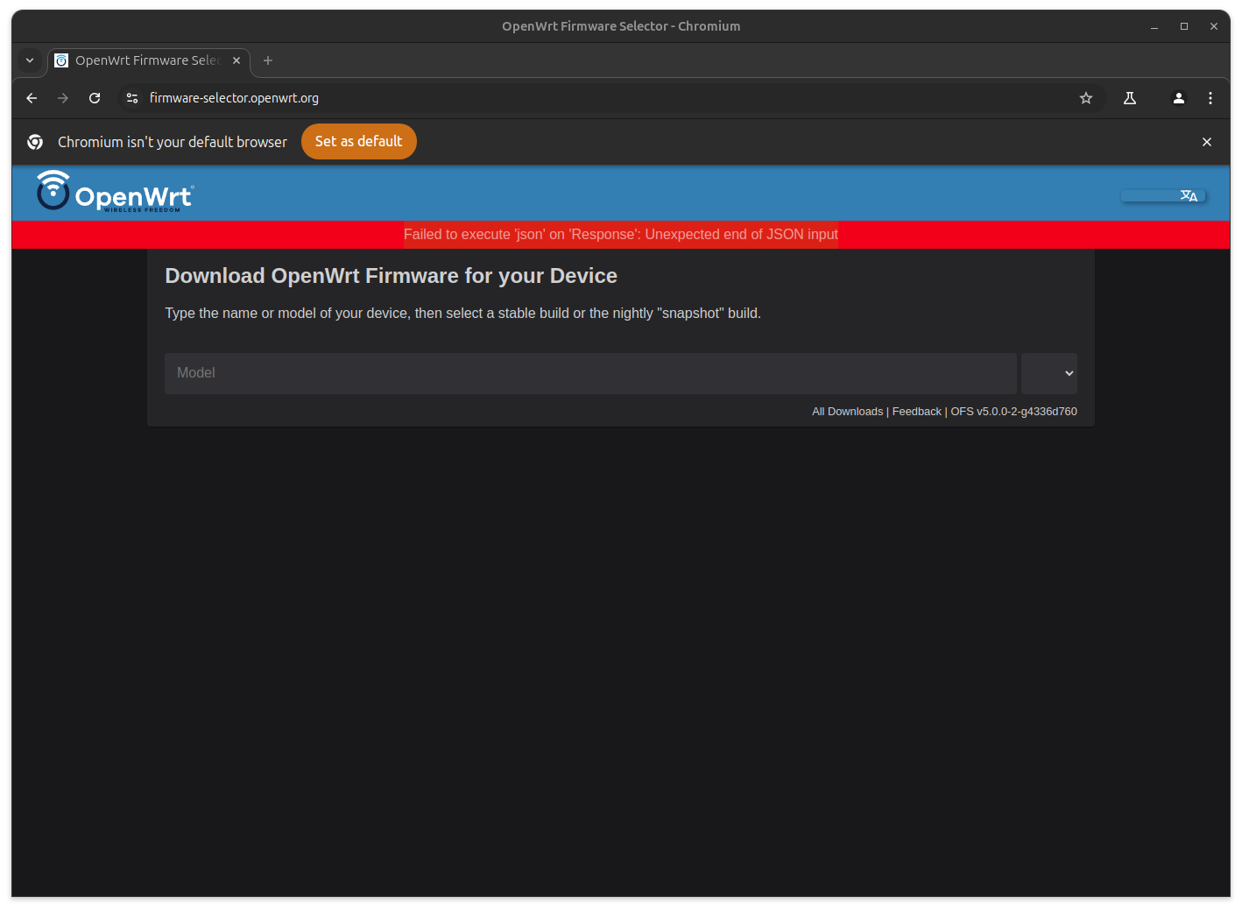Click the browser back arrow
The height and width of the screenshot is (911, 1242).
pos(32,98)
